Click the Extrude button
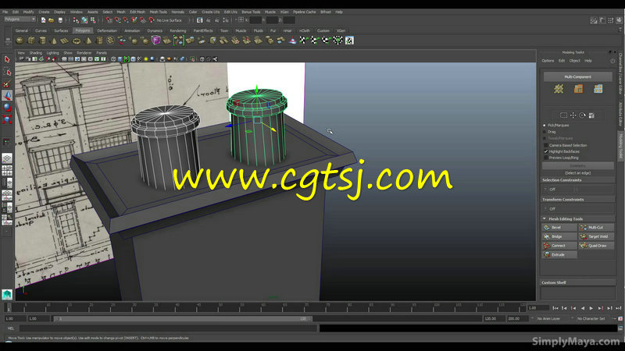 (559, 255)
